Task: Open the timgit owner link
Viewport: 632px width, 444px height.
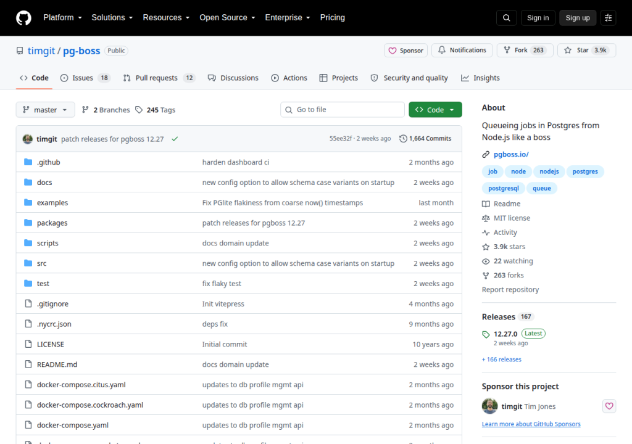Action: tap(41, 51)
